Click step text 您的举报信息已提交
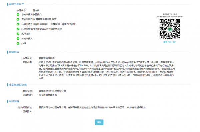Image resolution: width=200 pixels, height=132 pixels. 31,15
